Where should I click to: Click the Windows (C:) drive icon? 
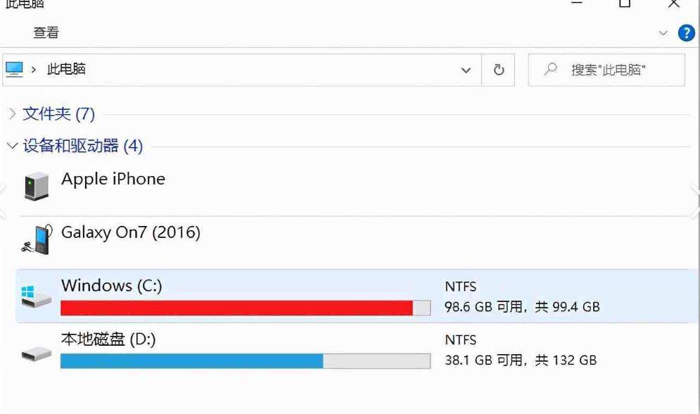point(36,296)
